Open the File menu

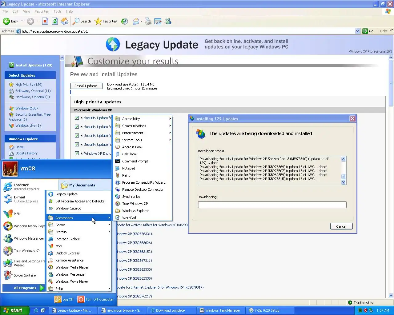pos(5,11)
